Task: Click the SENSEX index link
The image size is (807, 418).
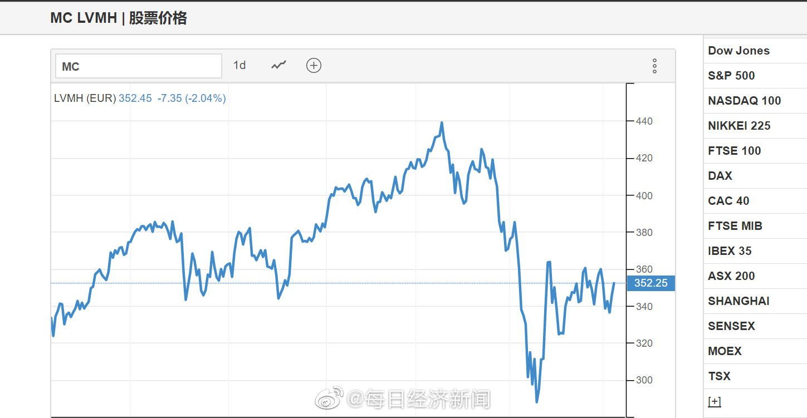Action: (731, 326)
